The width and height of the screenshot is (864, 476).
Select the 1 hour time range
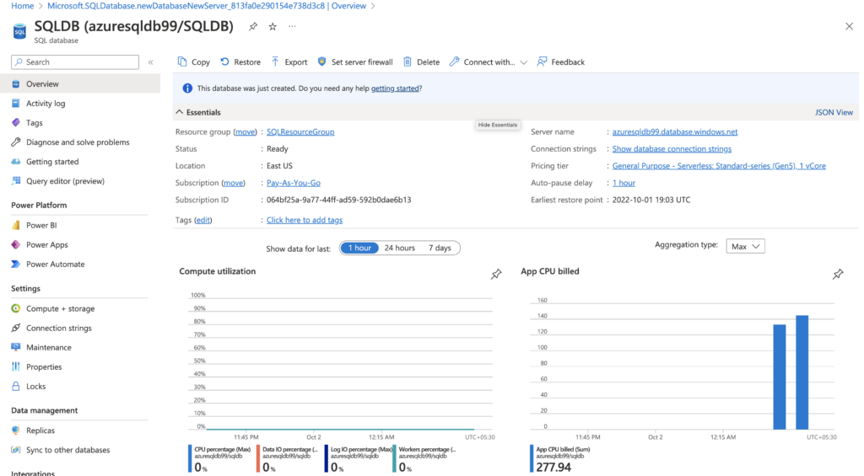(x=358, y=248)
